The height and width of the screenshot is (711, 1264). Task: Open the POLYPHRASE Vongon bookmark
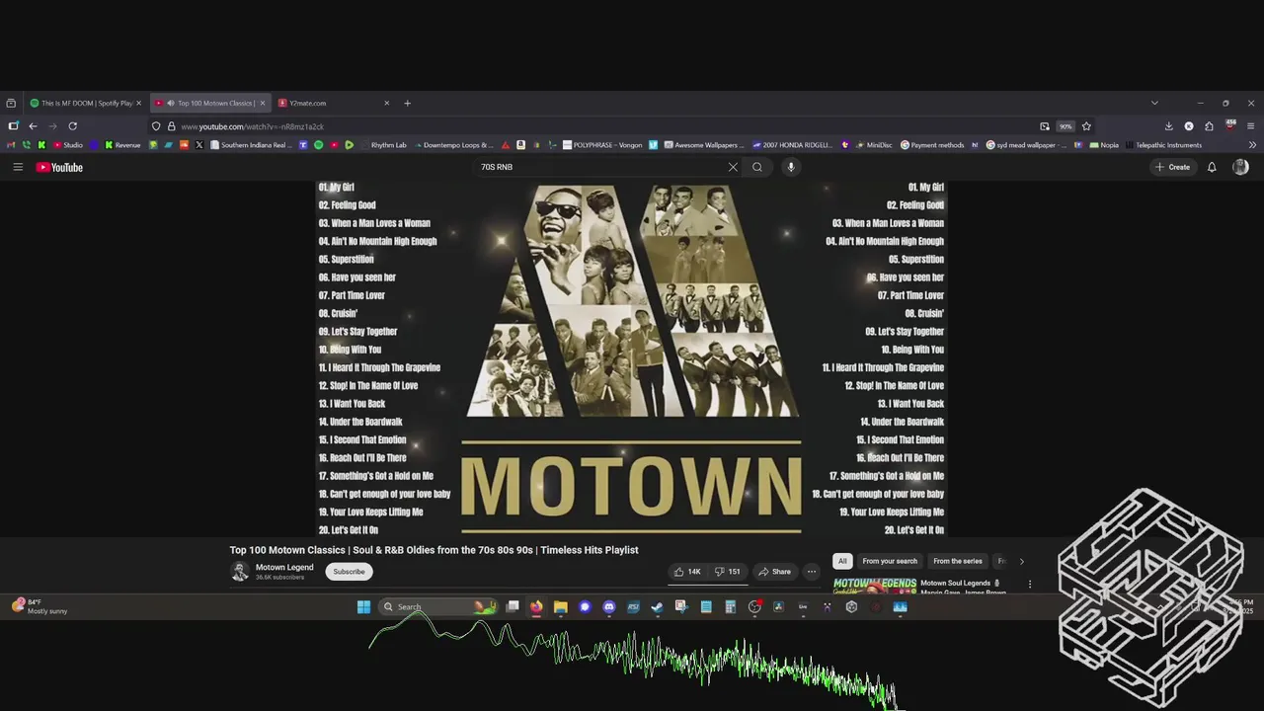602,145
